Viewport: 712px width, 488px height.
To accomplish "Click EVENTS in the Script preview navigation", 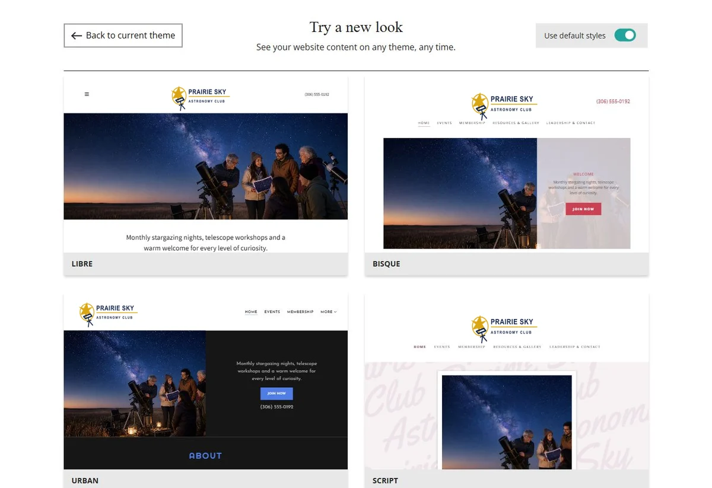I will click(442, 347).
